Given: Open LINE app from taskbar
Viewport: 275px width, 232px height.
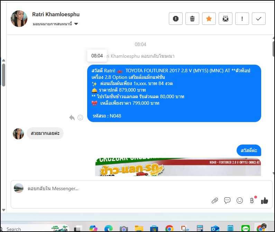Looking at the screenshot, I should click(246, 229).
